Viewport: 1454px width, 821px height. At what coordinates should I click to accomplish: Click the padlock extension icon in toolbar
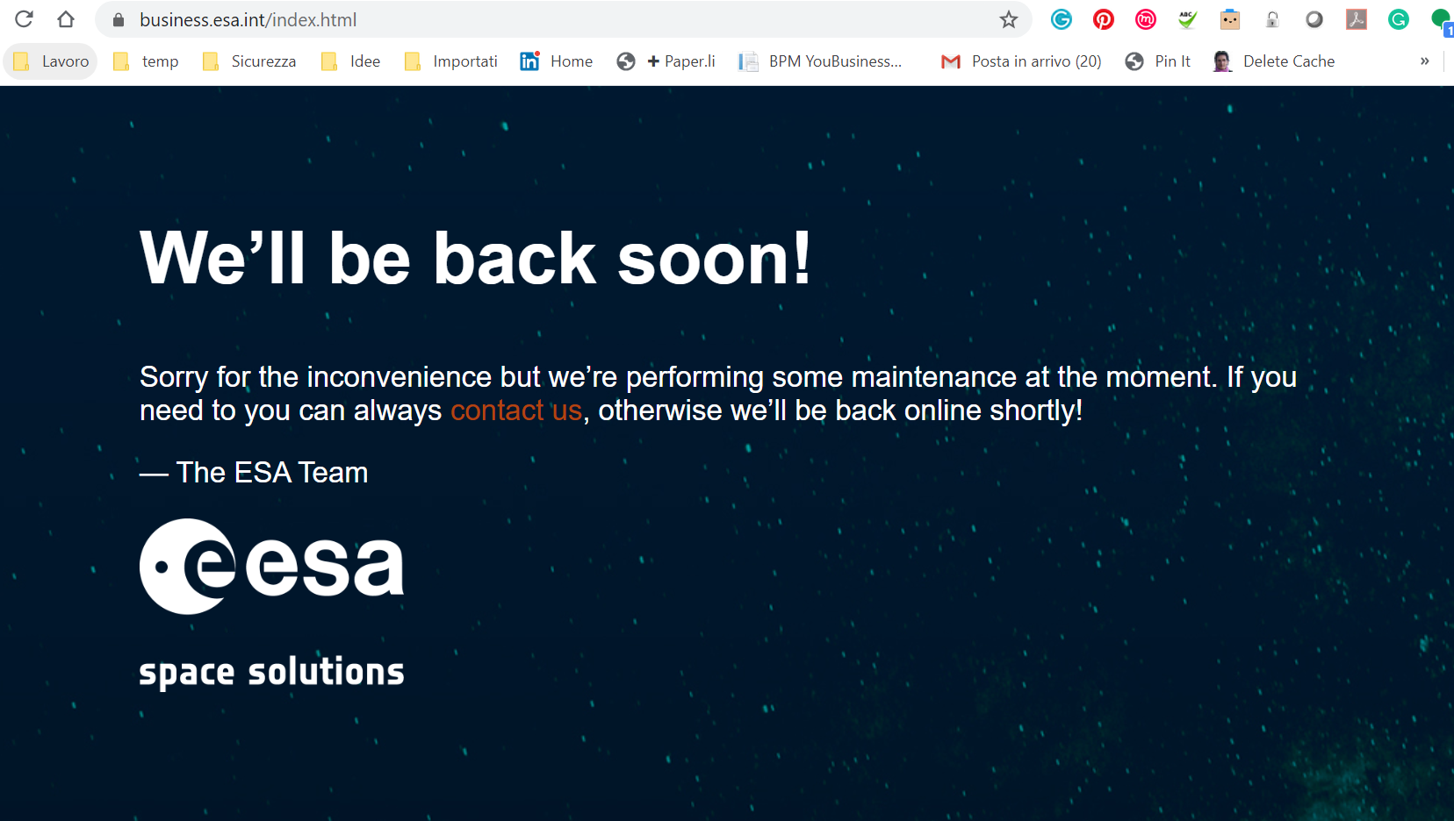[1271, 19]
